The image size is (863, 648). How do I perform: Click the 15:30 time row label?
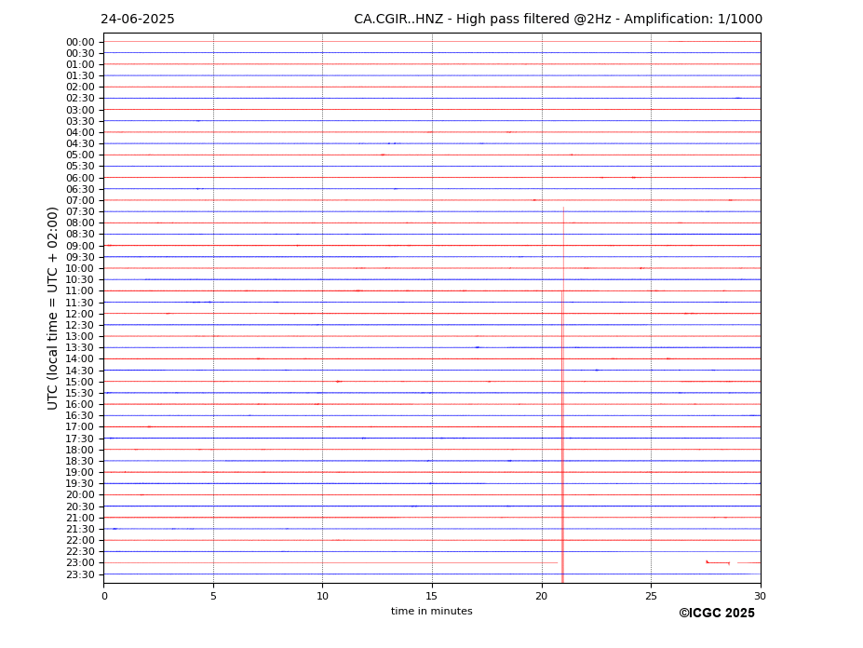click(x=80, y=393)
